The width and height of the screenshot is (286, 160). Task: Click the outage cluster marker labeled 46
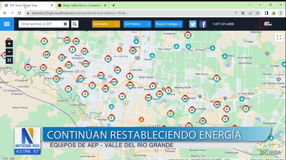click(x=67, y=40)
